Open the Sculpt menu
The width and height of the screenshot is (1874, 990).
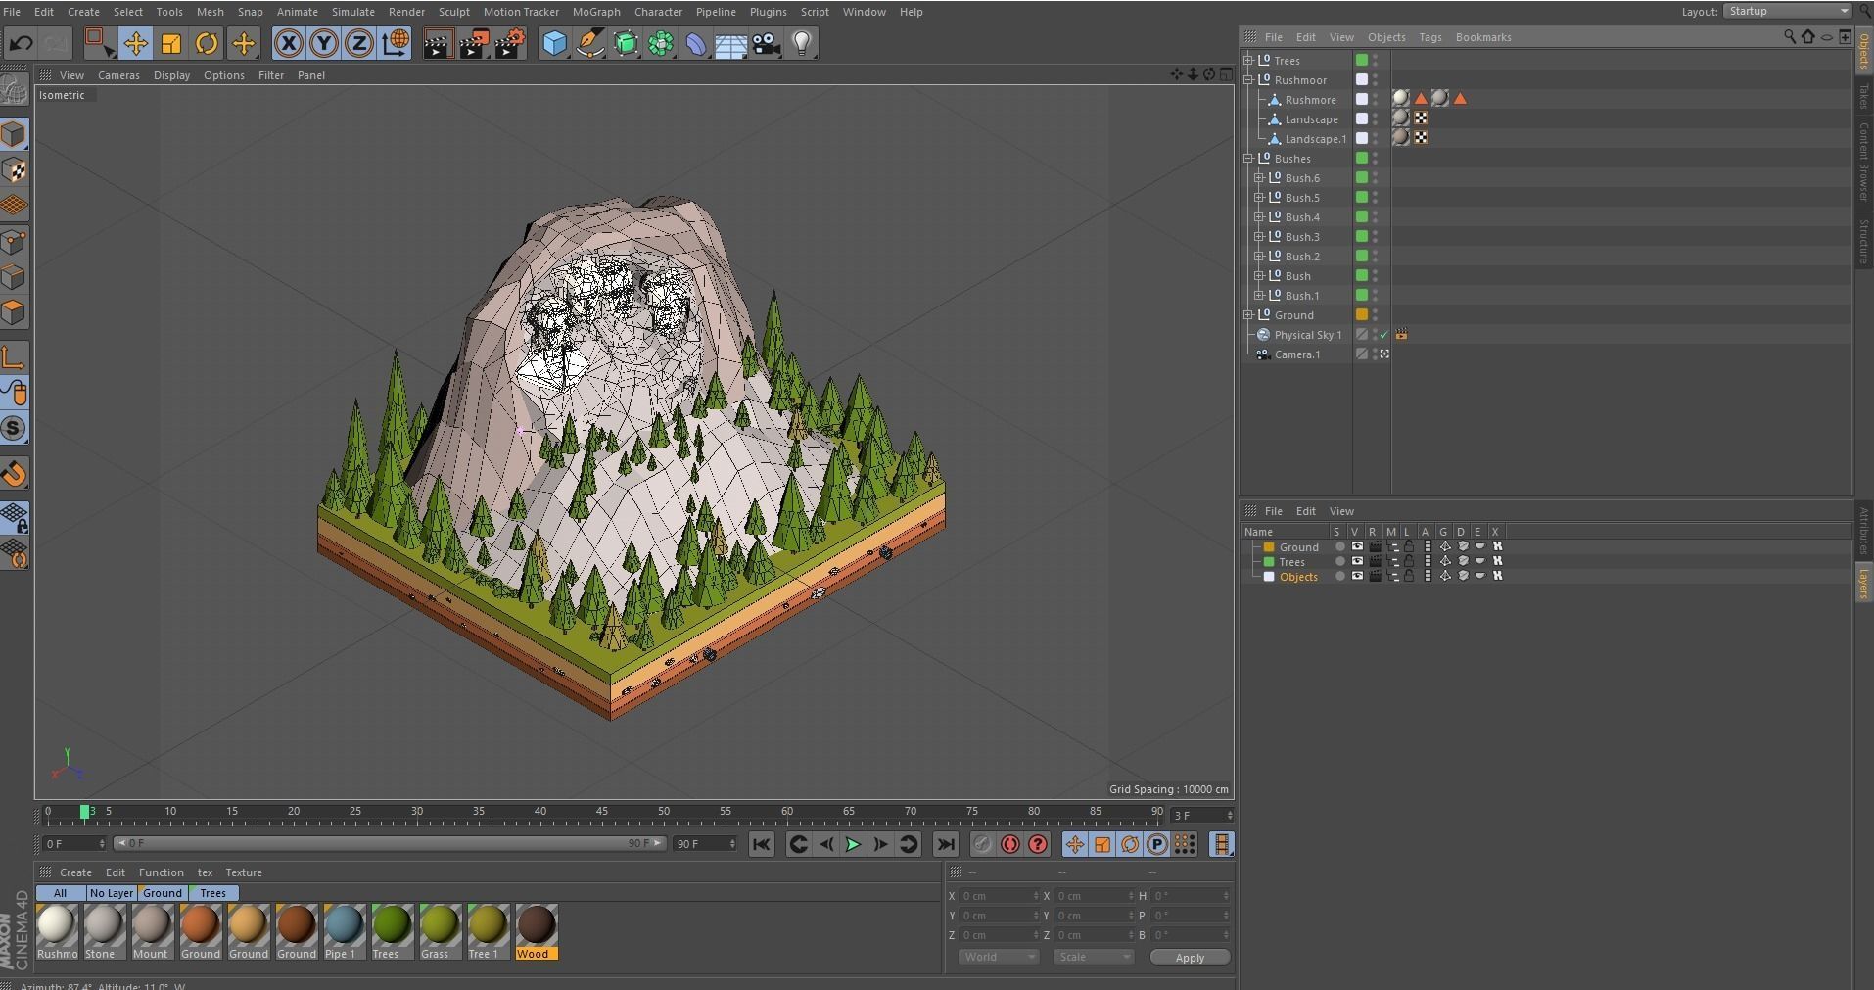453,12
